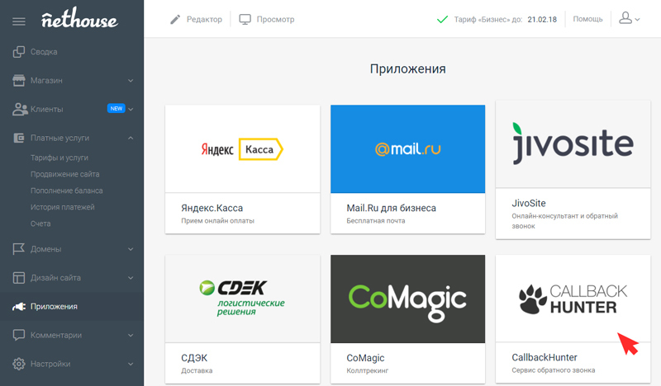The width and height of the screenshot is (661, 386).
Task: Click the CallbackHunter app title
Action: (x=544, y=357)
